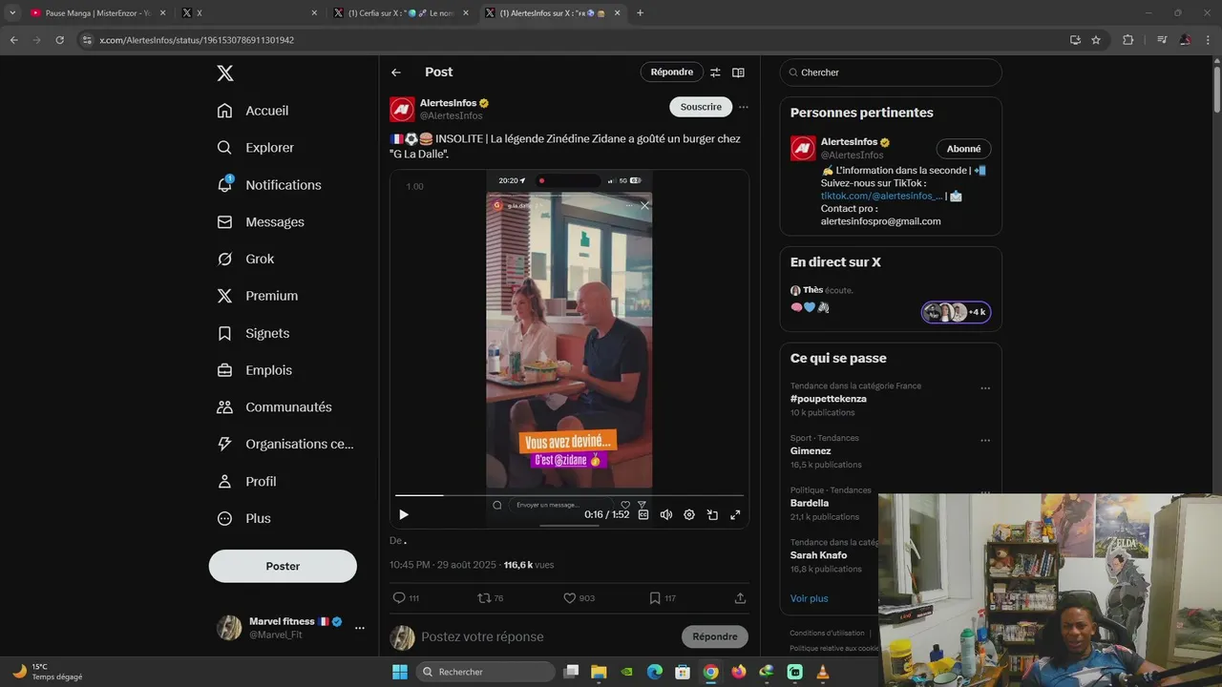Click the reply comment icon with 111
1222x687 pixels.
tap(406, 598)
